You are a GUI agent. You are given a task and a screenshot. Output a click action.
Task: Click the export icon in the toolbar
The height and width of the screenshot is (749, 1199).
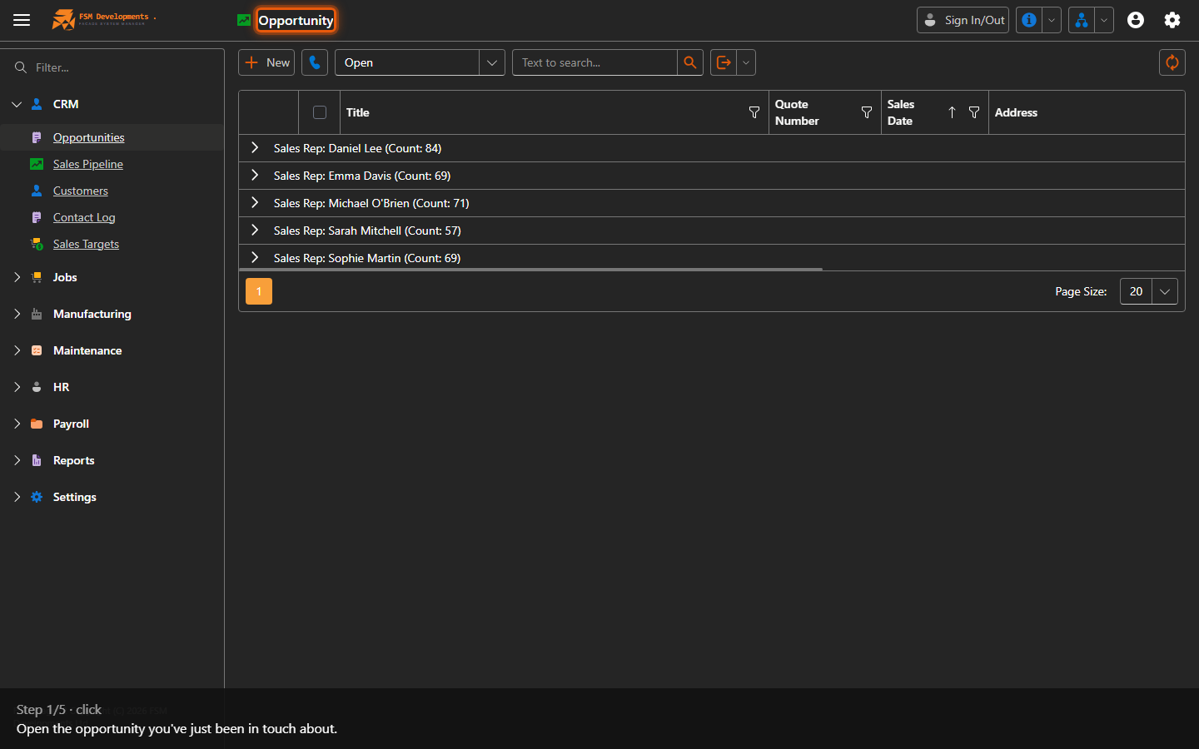tap(724, 62)
